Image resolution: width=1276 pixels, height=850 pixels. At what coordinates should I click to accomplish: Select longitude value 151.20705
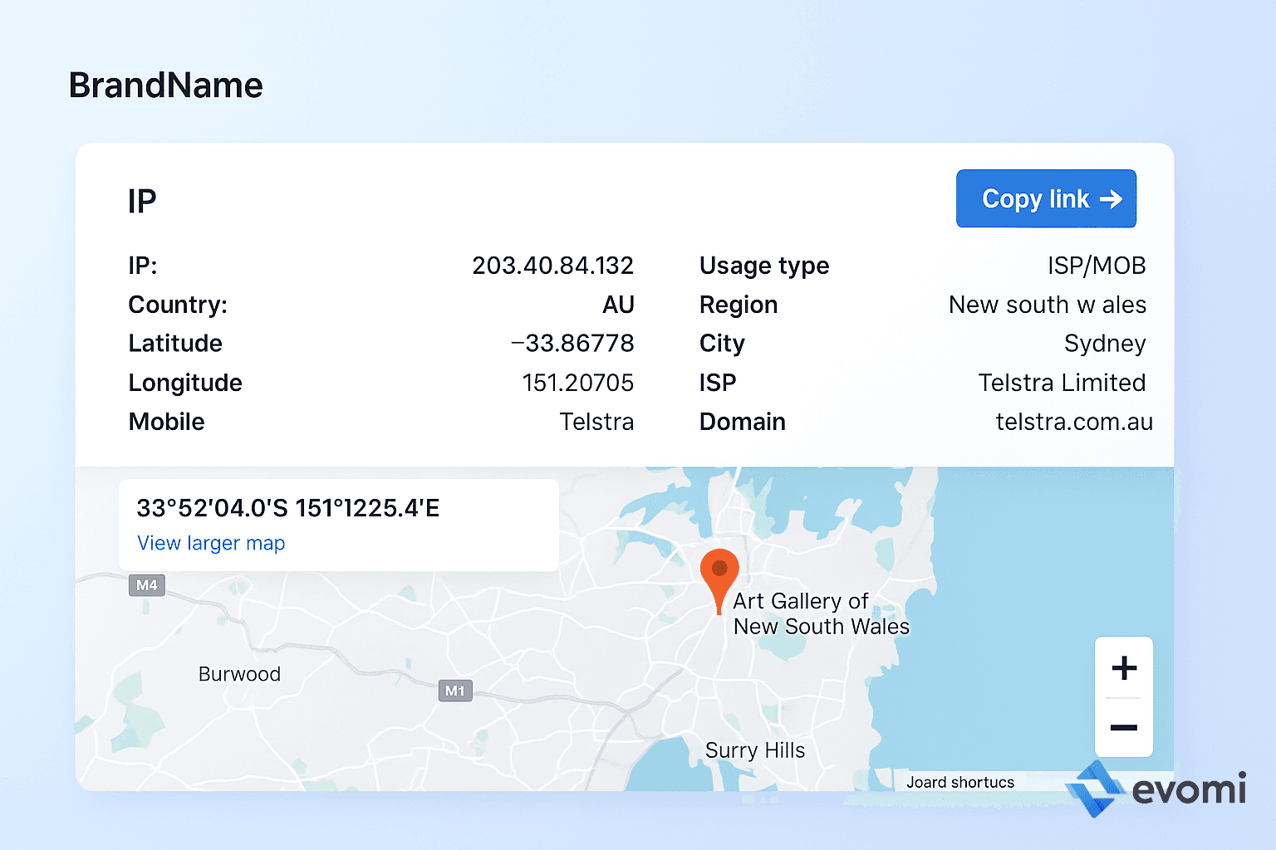tap(577, 383)
